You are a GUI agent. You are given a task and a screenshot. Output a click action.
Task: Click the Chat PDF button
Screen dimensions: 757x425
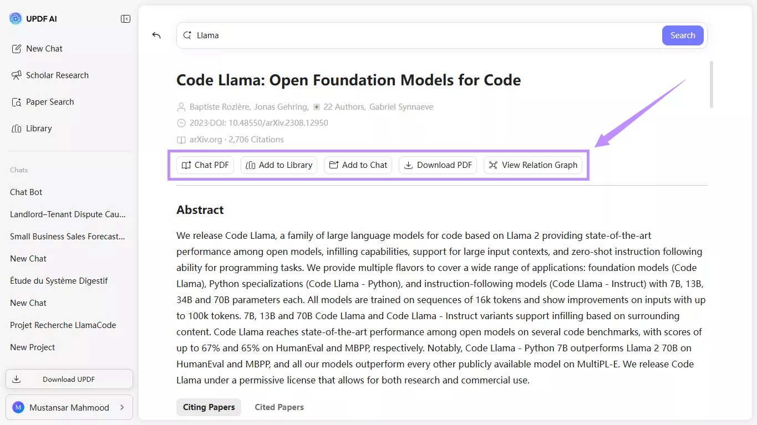coord(205,165)
